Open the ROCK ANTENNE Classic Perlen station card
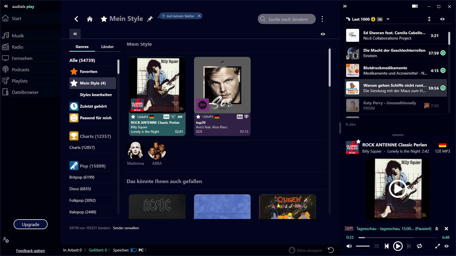456x256 pixels. pyautogui.click(x=157, y=96)
